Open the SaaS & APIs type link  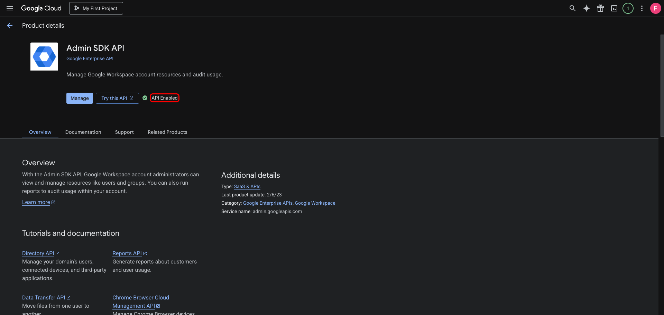[247, 186]
